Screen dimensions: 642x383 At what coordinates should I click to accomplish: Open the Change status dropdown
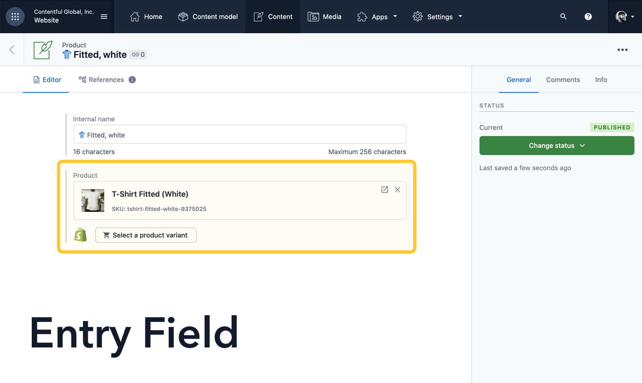pyautogui.click(x=557, y=146)
